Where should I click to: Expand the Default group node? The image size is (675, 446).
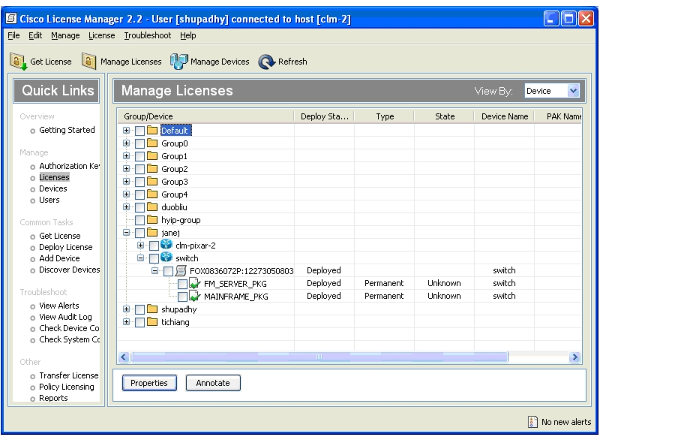(126, 130)
